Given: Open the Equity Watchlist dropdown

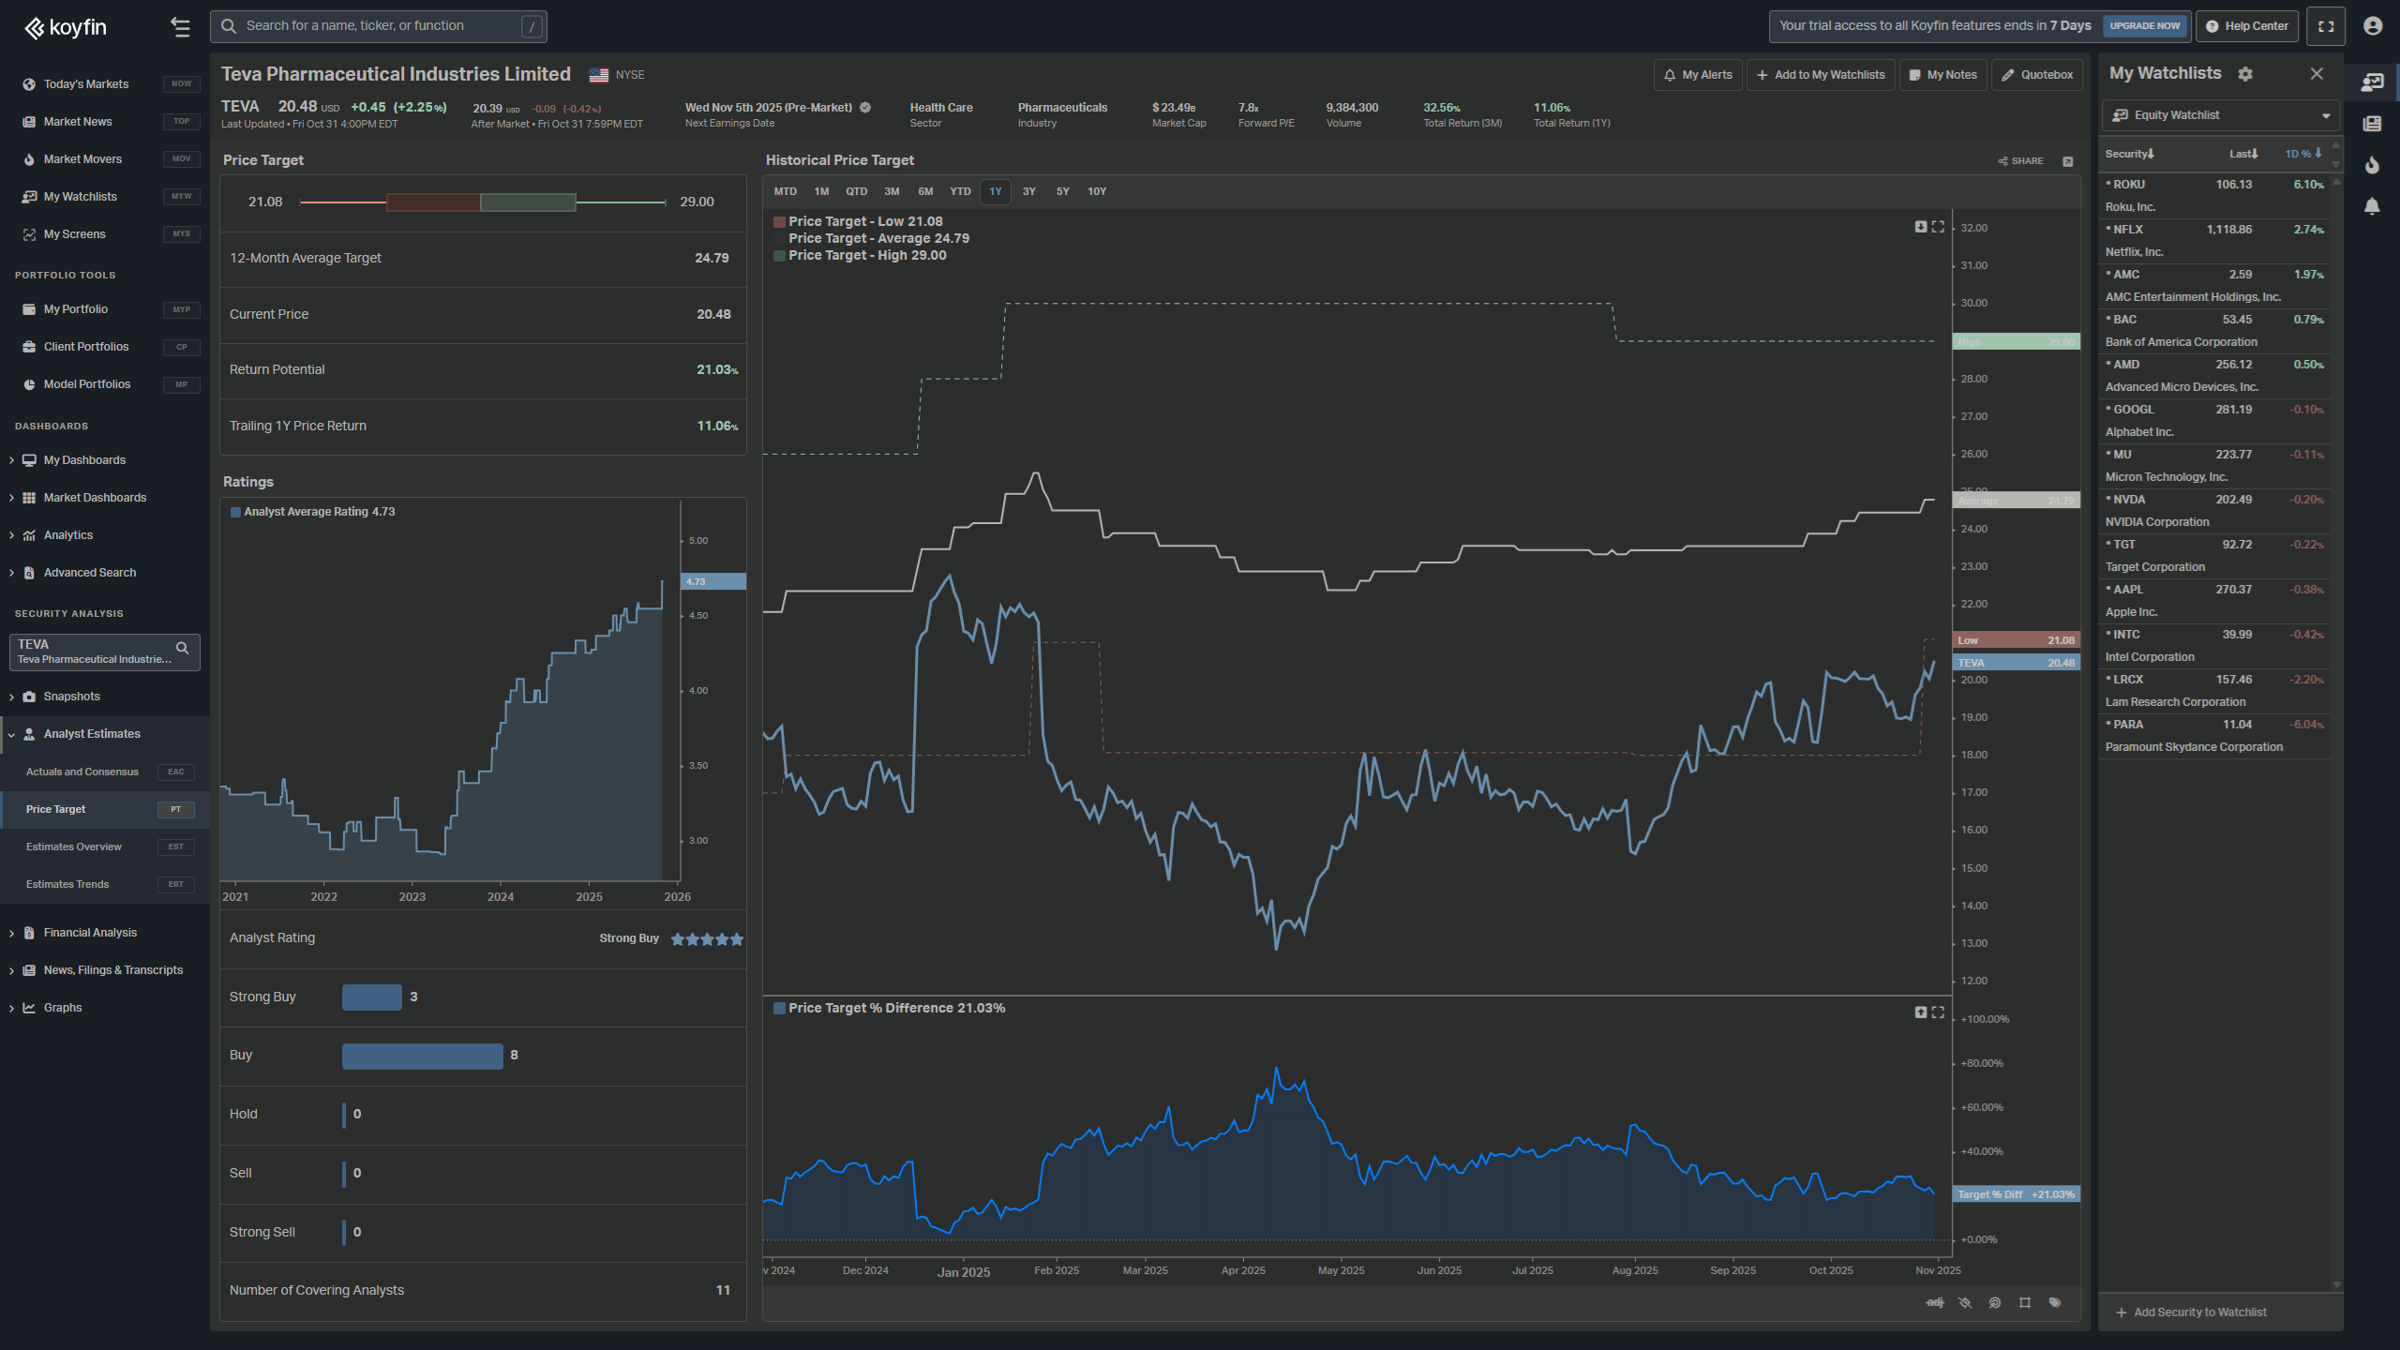Looking at the screenshot, I should click(x=2220, y=115).
